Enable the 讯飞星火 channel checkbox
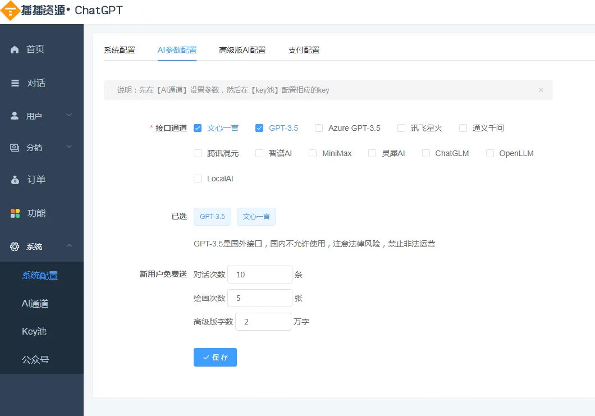This screenshot has width=595, height=416. pyautogui.click(x=401, y=128)
